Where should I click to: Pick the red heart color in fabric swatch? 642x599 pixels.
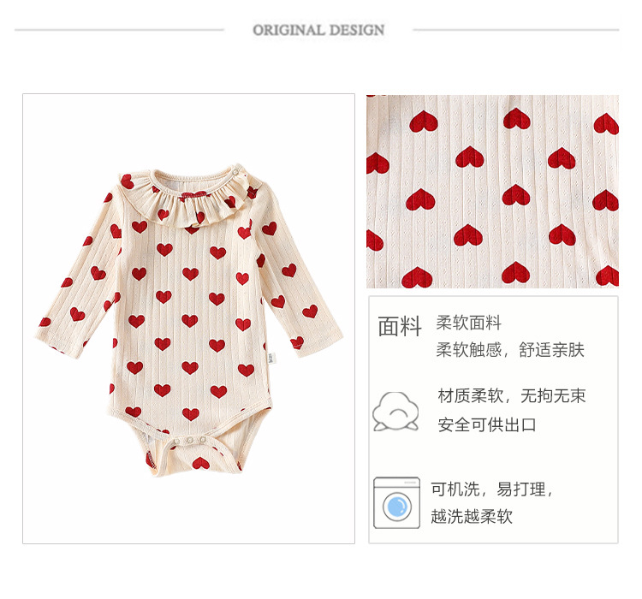point(469,157)
